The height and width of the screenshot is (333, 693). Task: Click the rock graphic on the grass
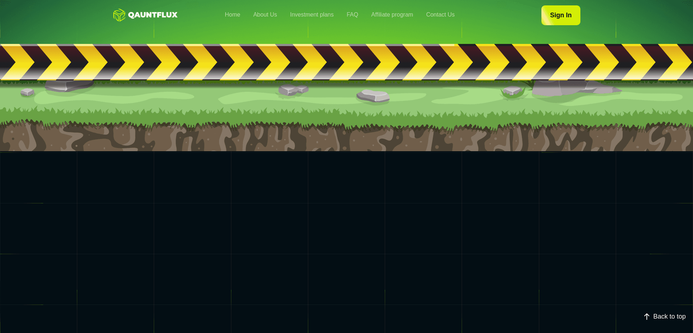click(x=372, y=95)
